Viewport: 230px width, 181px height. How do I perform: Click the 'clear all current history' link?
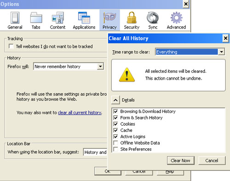pos(80,112)
